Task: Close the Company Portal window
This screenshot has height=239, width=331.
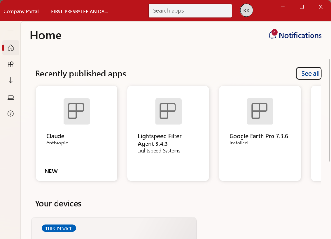Action: pyautogui.click(x=321, y=7)
